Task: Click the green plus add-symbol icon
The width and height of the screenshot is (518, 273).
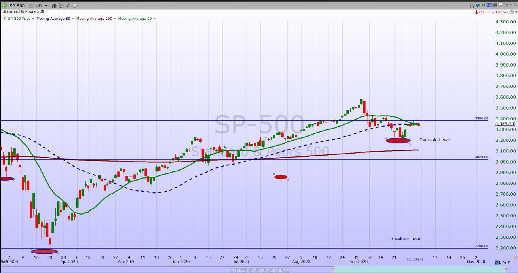Action: pos(4,5)
